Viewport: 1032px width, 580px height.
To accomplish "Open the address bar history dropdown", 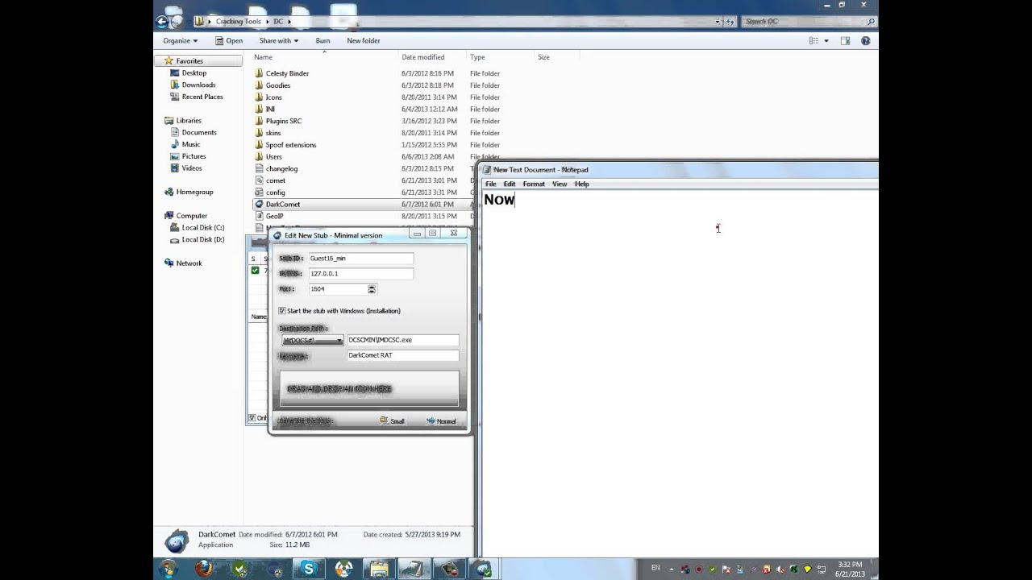I will 718,22.
